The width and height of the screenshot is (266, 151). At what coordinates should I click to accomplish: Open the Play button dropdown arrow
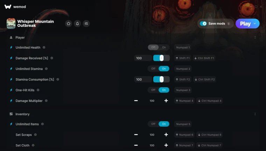click(255, 23)
